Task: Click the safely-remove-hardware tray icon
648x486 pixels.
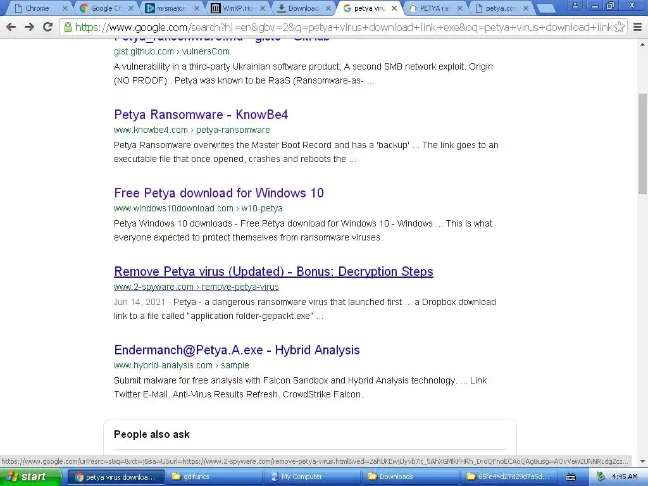Action: point(601,477)
